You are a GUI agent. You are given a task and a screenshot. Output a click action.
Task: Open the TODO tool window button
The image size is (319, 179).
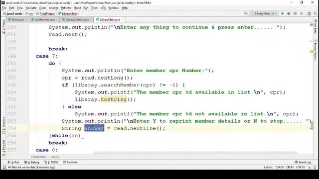pyautogui.click(x=51, y=162)
